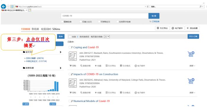Image resolution: width=207 pixels, height=107 pixels.
Task: Expand the abstract dropdown for first result
Action: tap(192, 66)
